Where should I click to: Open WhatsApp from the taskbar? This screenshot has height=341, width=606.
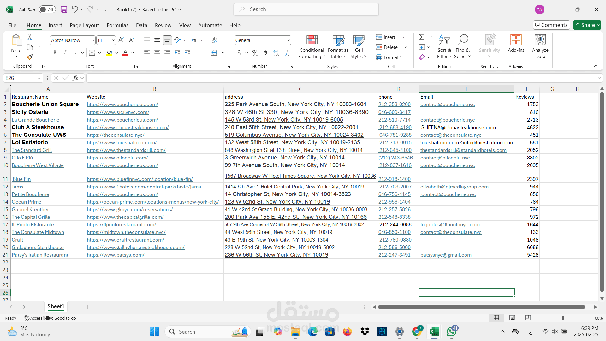(x=452, y=332)
